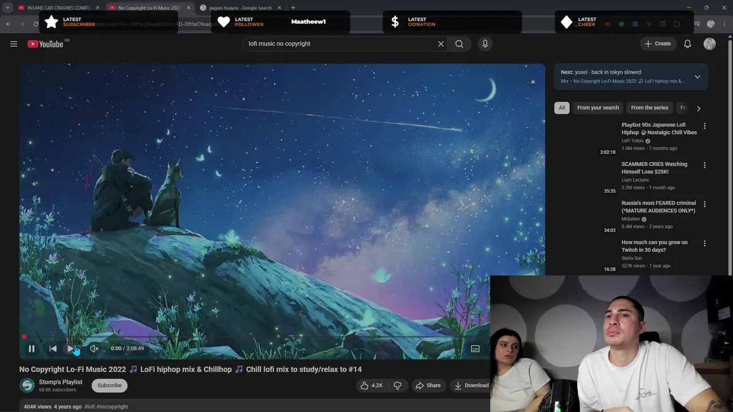Open the browser tab search dropdown
733x412 pixels.
7,7
